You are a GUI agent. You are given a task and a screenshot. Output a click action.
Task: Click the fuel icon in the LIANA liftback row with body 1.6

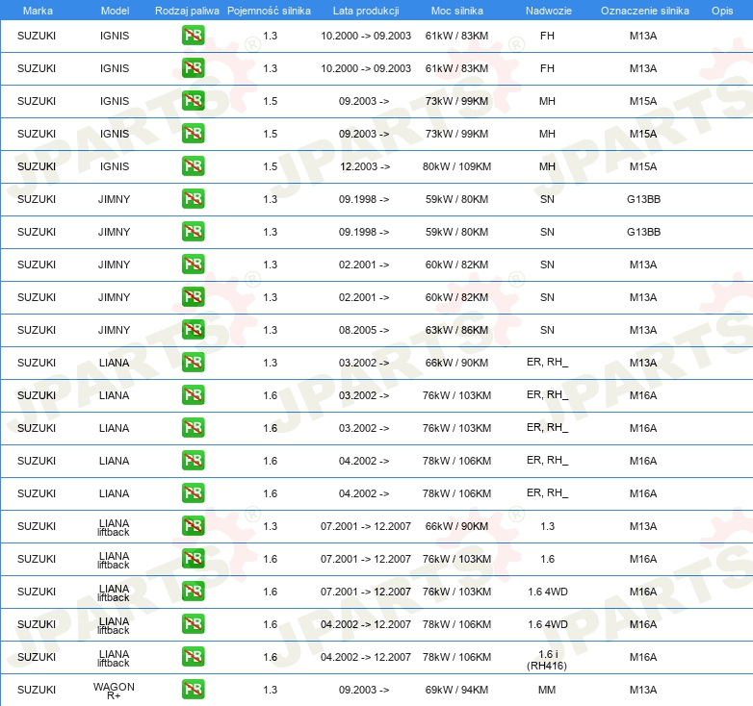[x=193, y=558]
